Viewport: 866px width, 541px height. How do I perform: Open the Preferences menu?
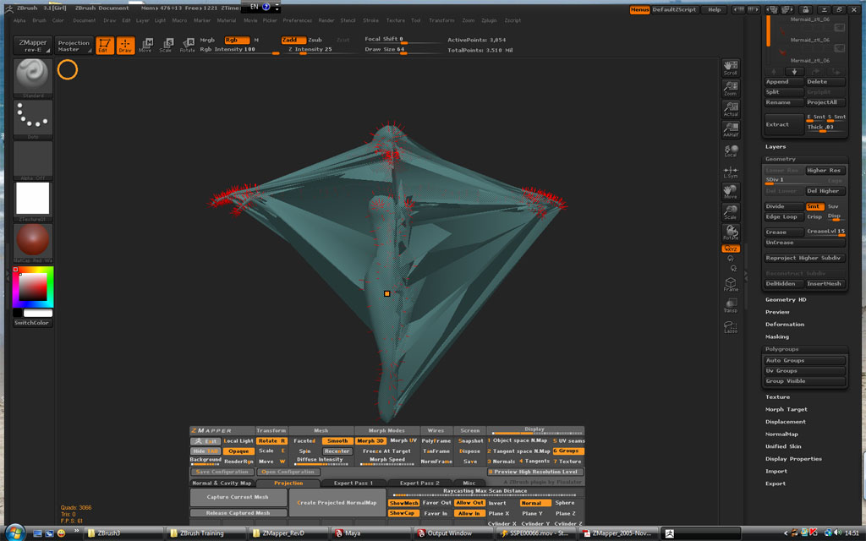(298, 20)
